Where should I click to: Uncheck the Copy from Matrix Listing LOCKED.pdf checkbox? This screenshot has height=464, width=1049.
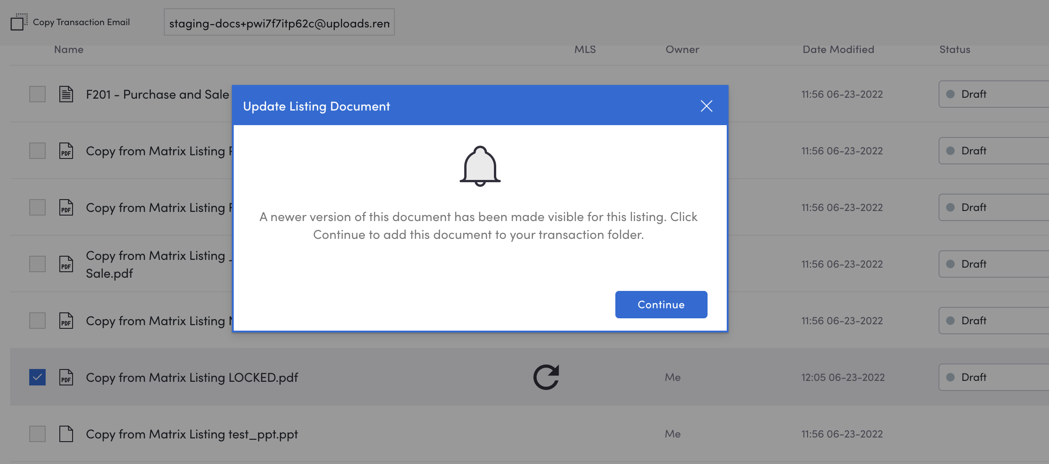click(37, 377)
